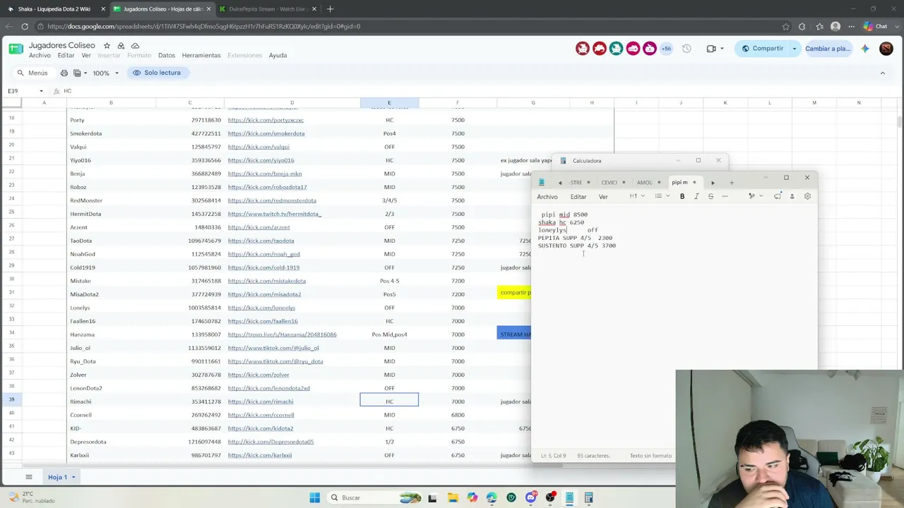
Task: Collapse the Sheets header with chevron
Action: [882, 73]
